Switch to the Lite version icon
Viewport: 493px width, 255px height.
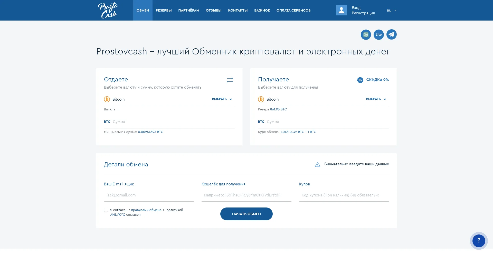(x=379, y=34)
